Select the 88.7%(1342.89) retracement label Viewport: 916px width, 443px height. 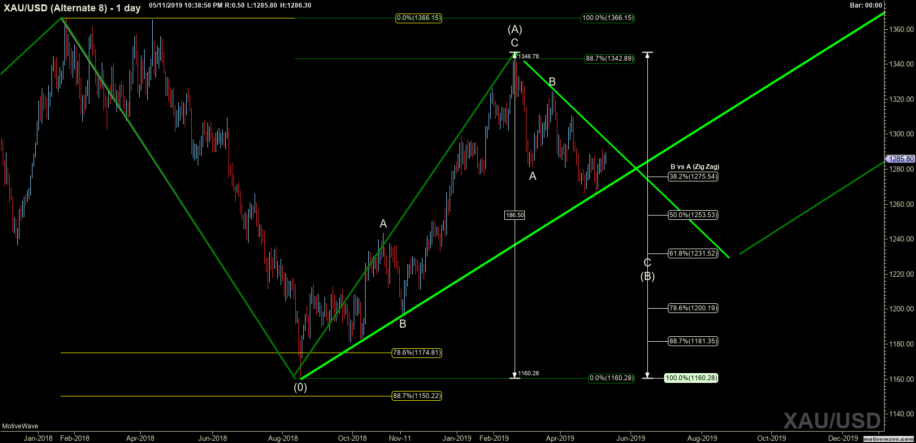(609, 58)
